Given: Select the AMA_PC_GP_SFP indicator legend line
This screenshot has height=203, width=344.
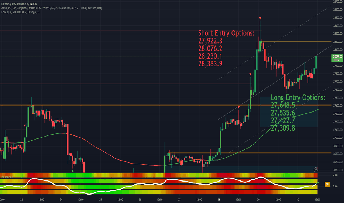Looking at the screenshot, I should coord(52,8).
